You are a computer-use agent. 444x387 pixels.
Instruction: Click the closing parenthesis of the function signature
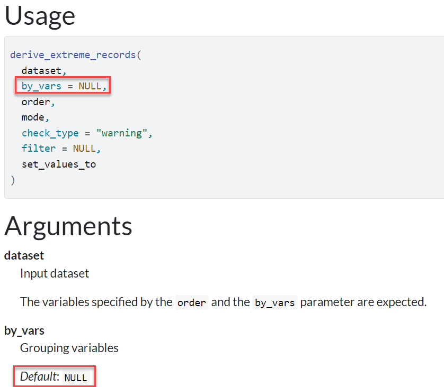pyautogui.click(x=13, y=180)
